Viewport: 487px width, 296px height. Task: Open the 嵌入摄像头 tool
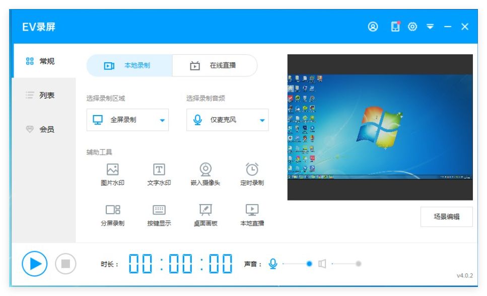coord(205,174)
